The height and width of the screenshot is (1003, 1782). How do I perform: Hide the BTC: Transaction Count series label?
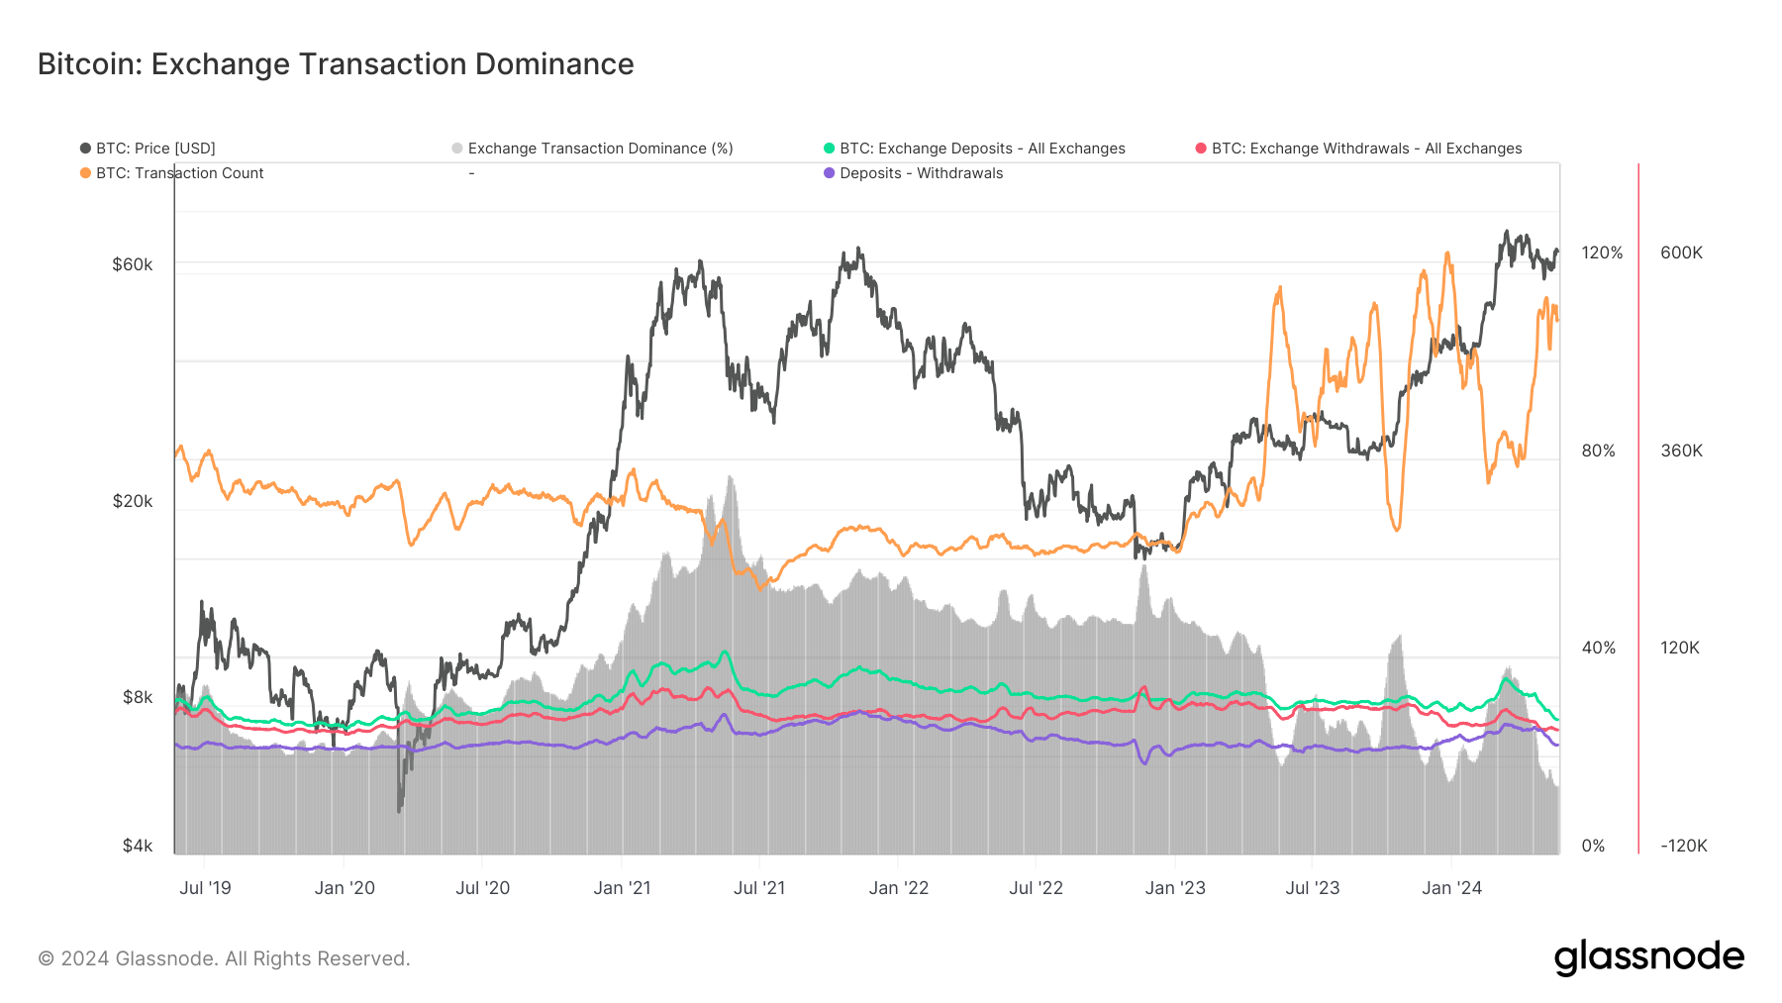179,173
